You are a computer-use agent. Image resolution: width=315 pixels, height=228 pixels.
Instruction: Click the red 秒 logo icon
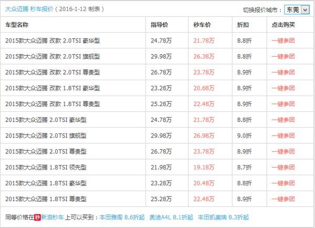37,217
